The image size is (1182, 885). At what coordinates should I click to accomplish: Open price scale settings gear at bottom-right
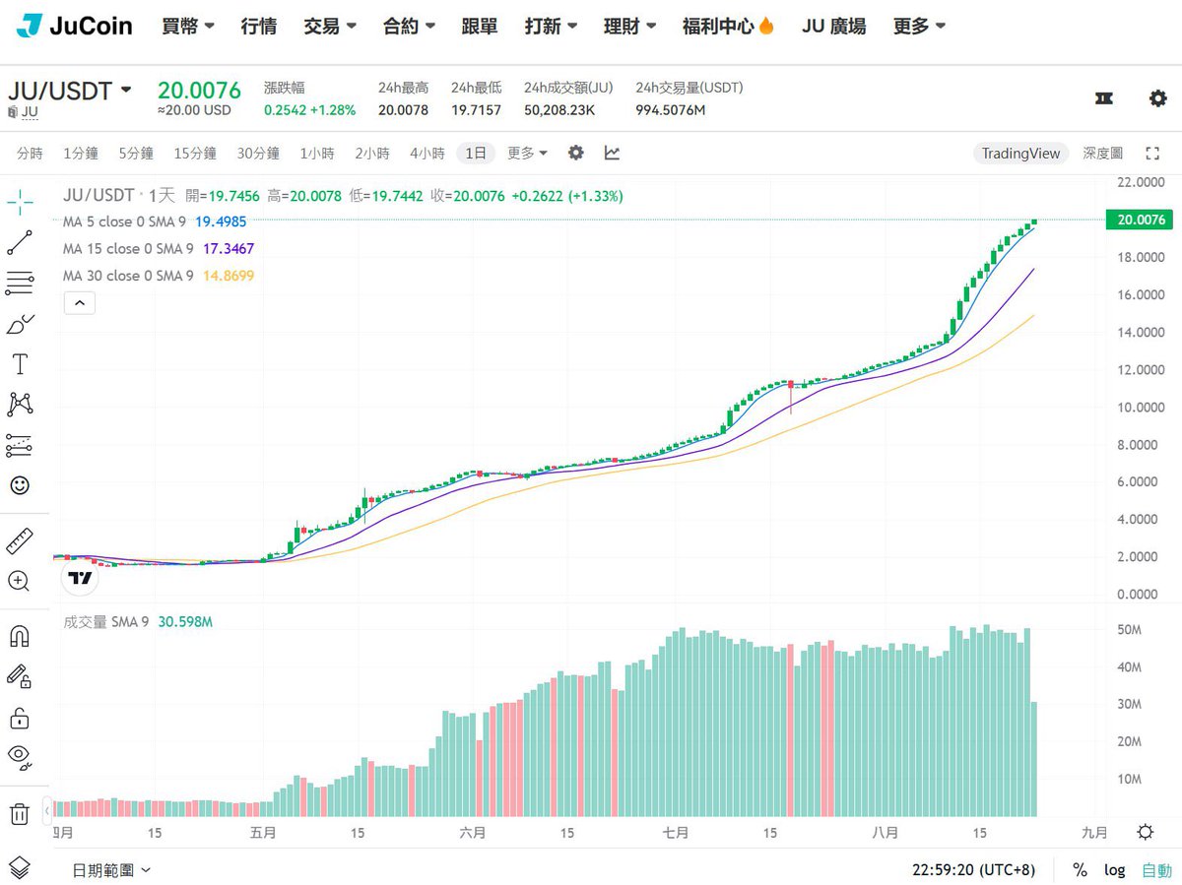(1145, 832)
